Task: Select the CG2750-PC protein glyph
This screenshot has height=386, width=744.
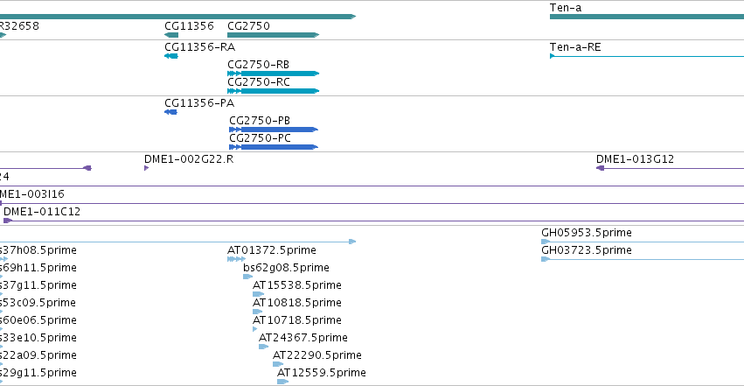Action: tap(274, 147)
